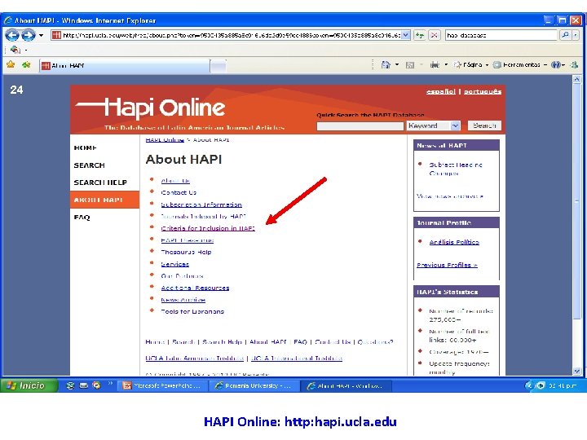587x440 pixels.
Task: Open the Herramientas menu
Action: 520,64
